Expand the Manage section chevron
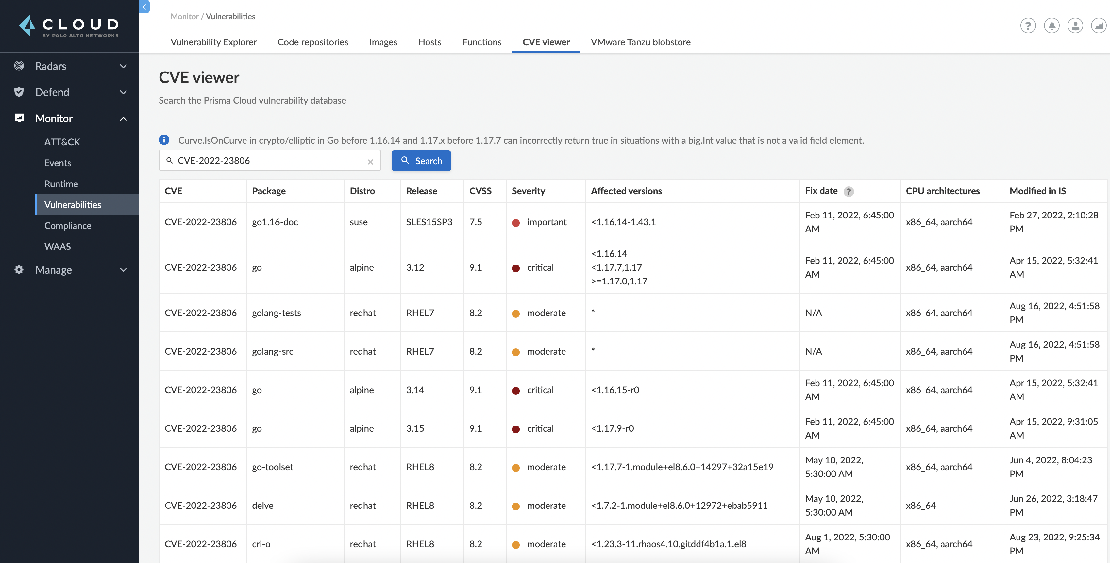The width and height of the screenshot is (1110, 563). (123, 270)
